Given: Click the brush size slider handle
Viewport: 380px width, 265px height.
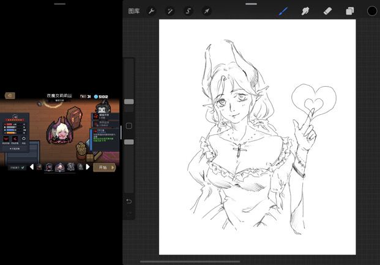Looking at the screenshot, I should pos(129,102).
